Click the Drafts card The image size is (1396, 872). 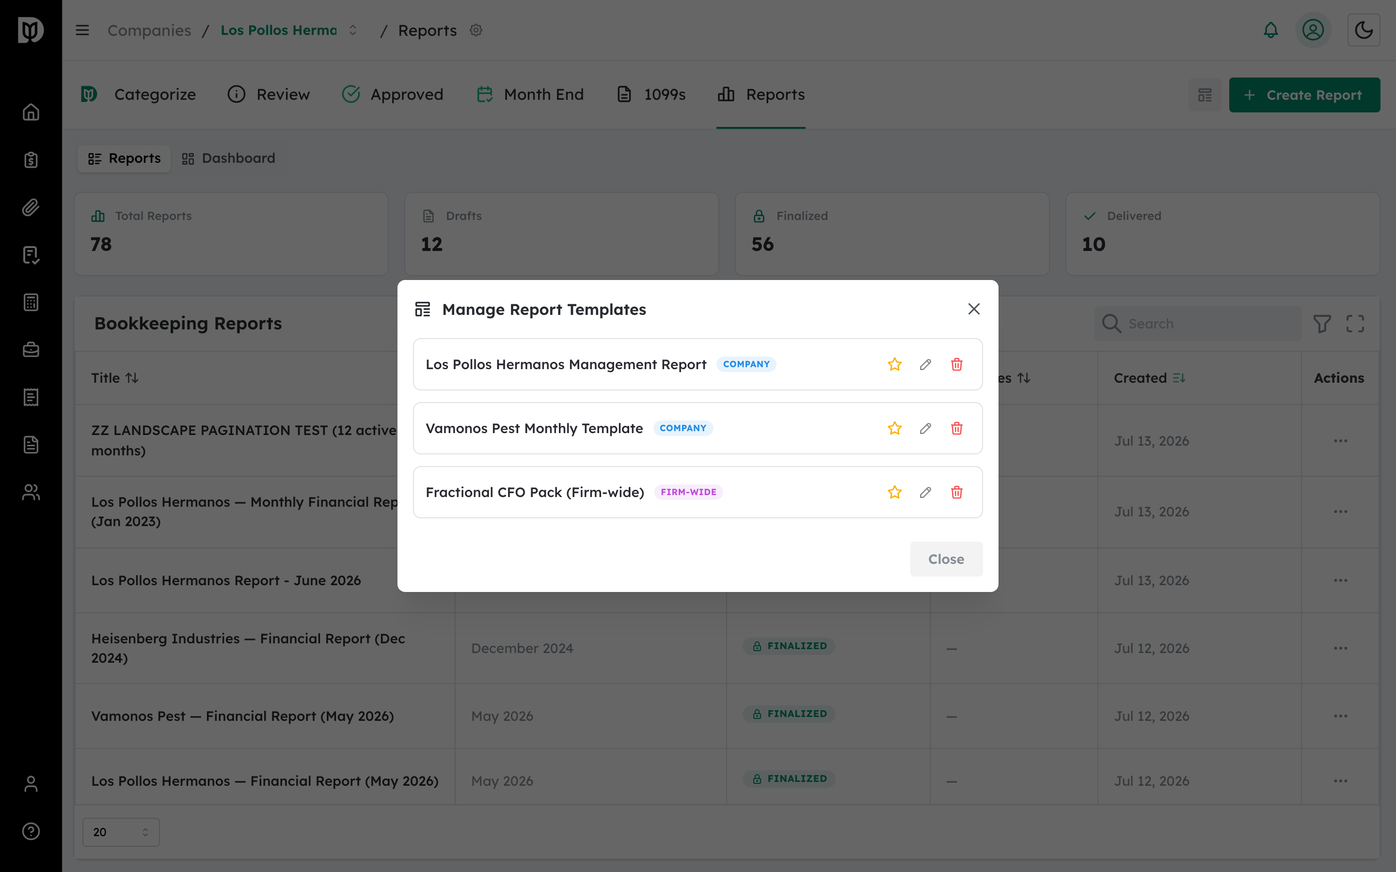[562, 234]
